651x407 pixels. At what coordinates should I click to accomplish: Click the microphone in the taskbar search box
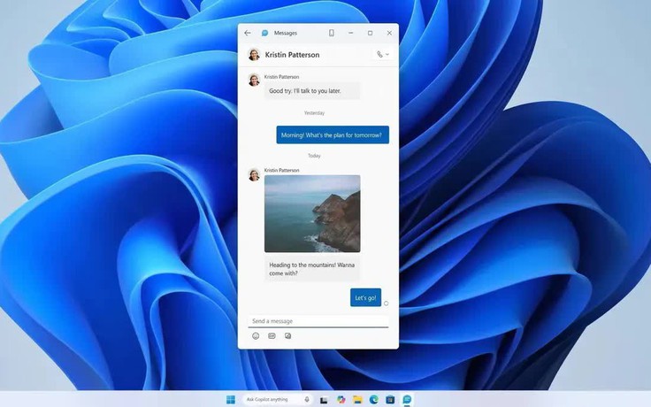307,400
